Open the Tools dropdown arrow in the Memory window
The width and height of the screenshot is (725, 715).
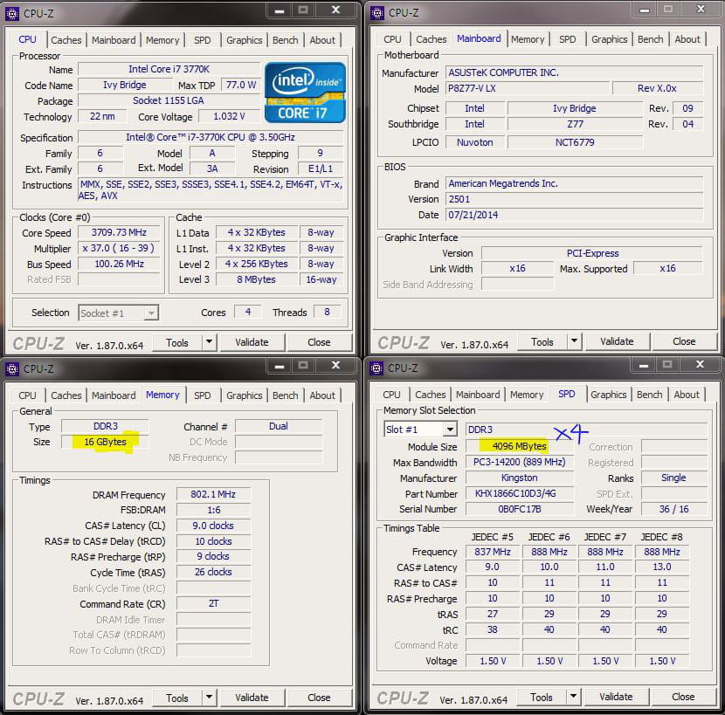(210, 698)
